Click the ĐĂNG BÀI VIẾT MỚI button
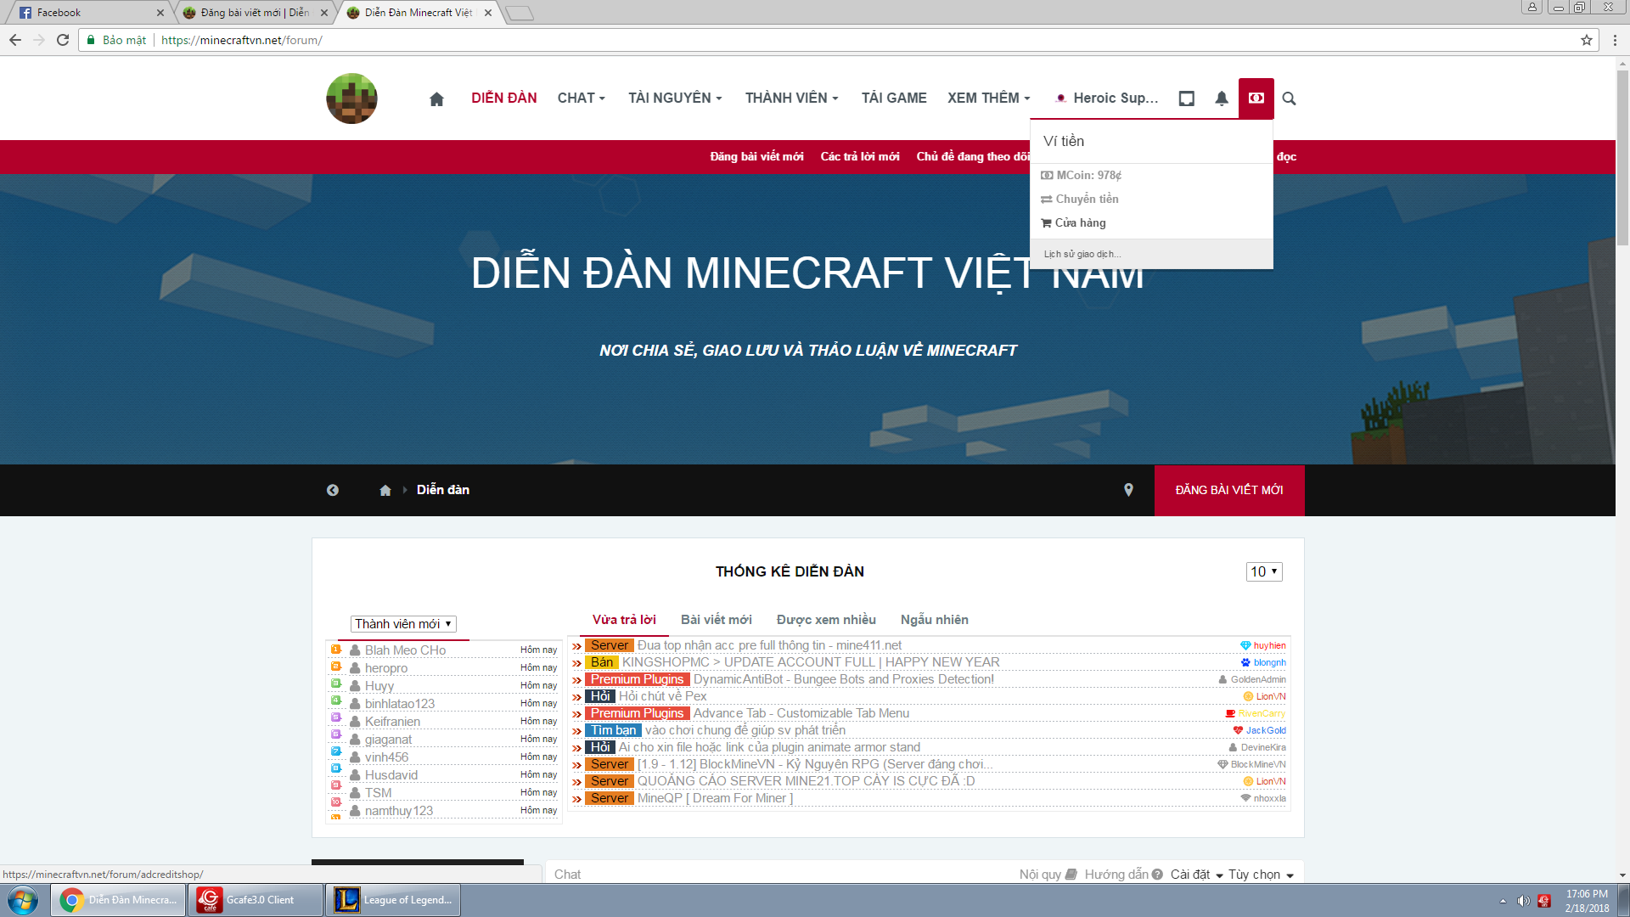 tap(1228, 490)
